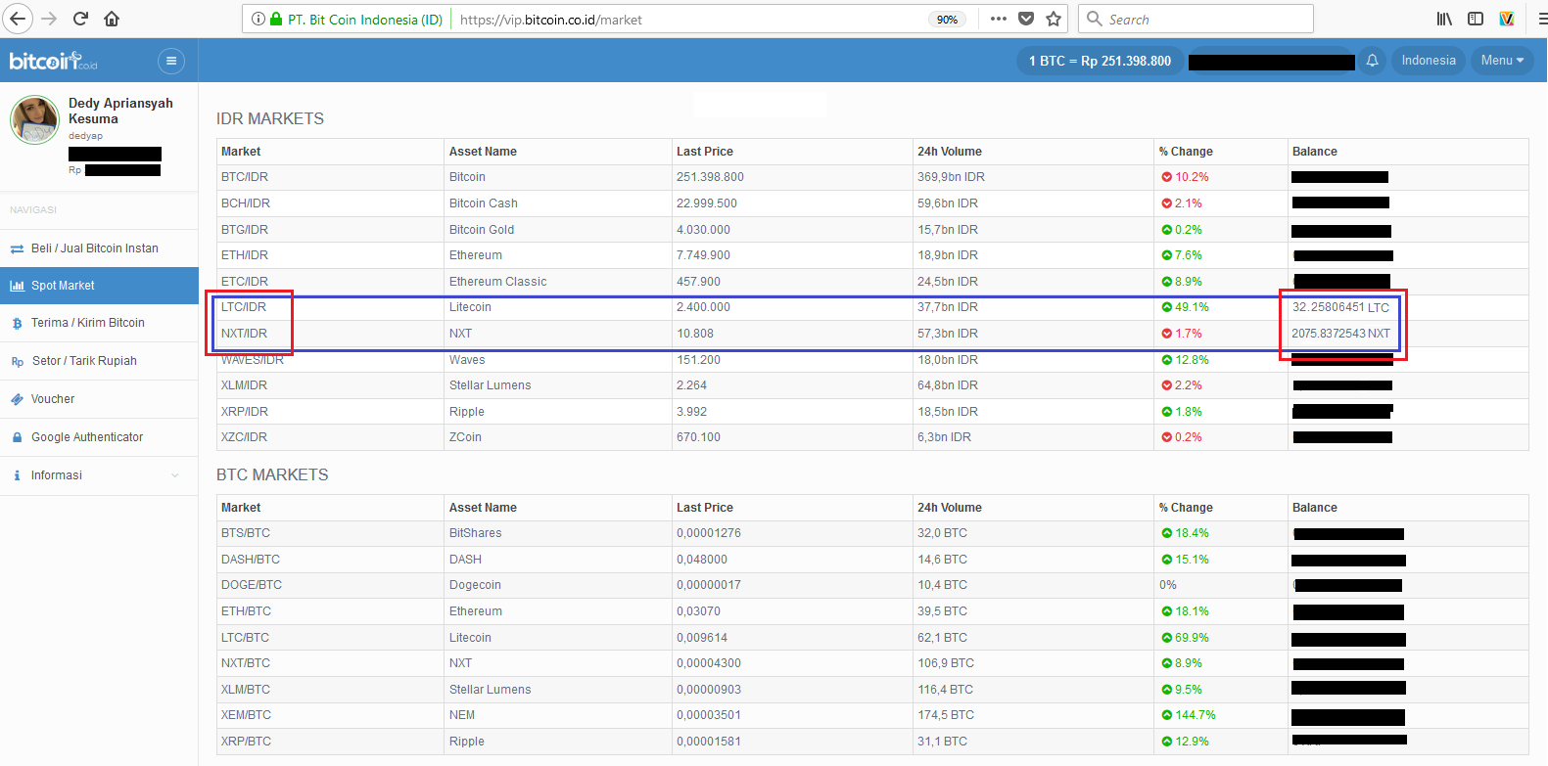Image resolution: width=1548 pixels, height=766 pixels.
Task: Open DOGE/BTC market row
Action: pyautogui.click(x=871, y=585)
